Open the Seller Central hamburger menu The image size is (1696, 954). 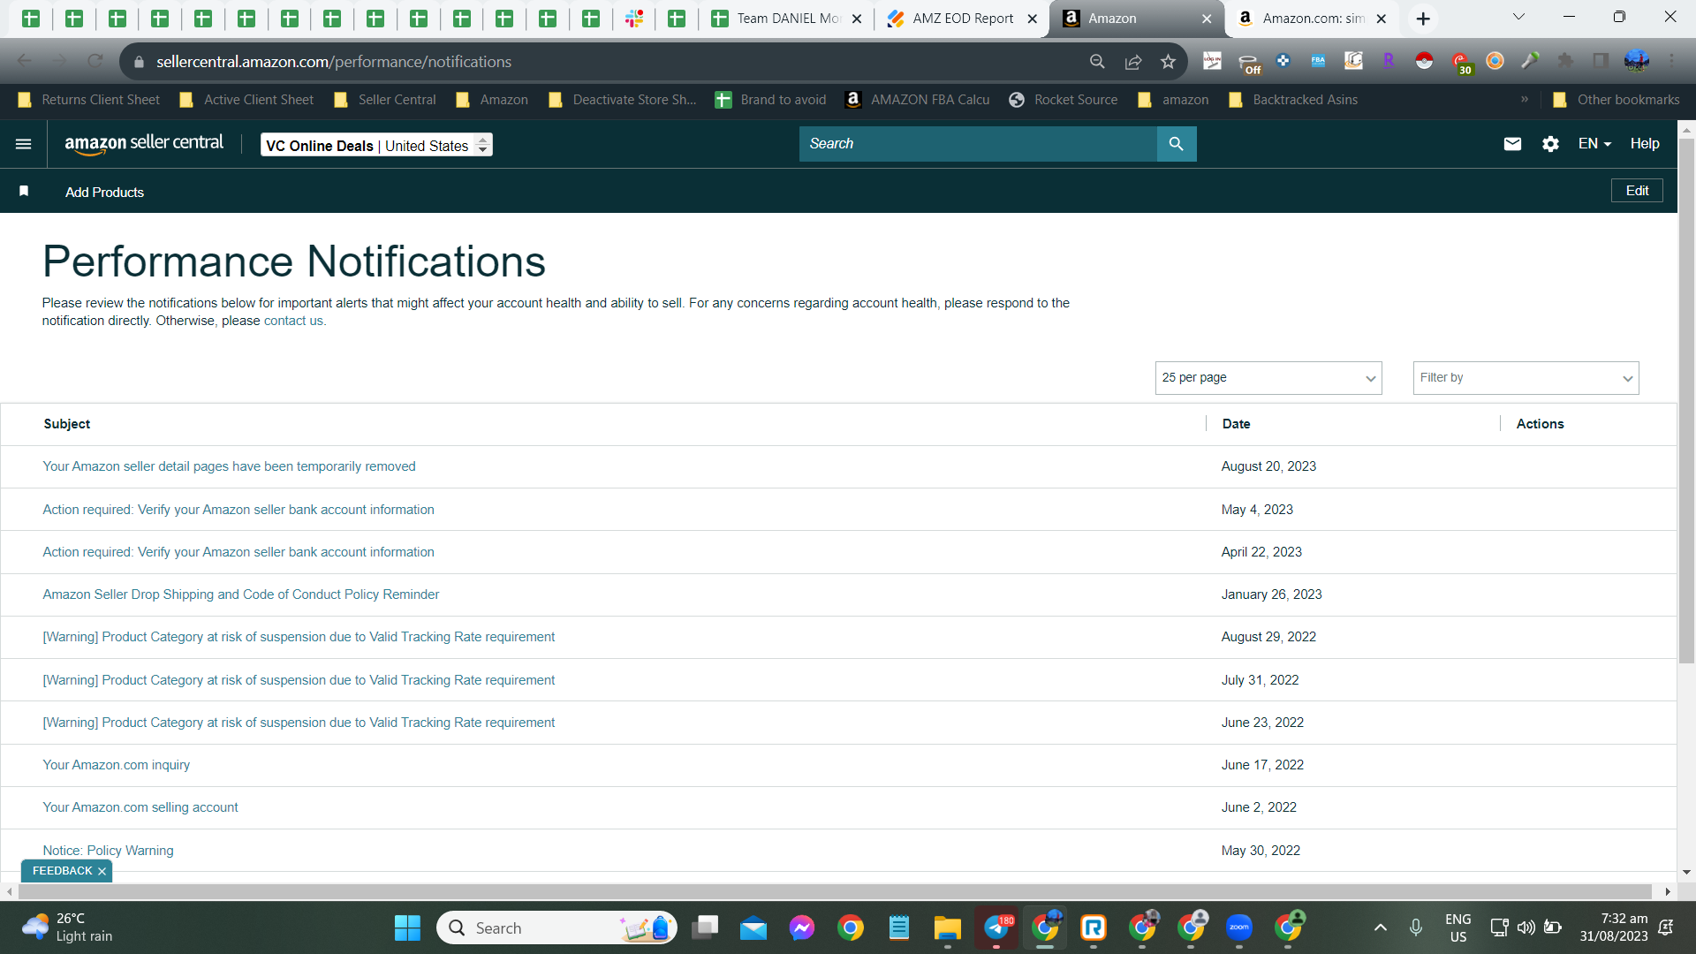(24, 144)
